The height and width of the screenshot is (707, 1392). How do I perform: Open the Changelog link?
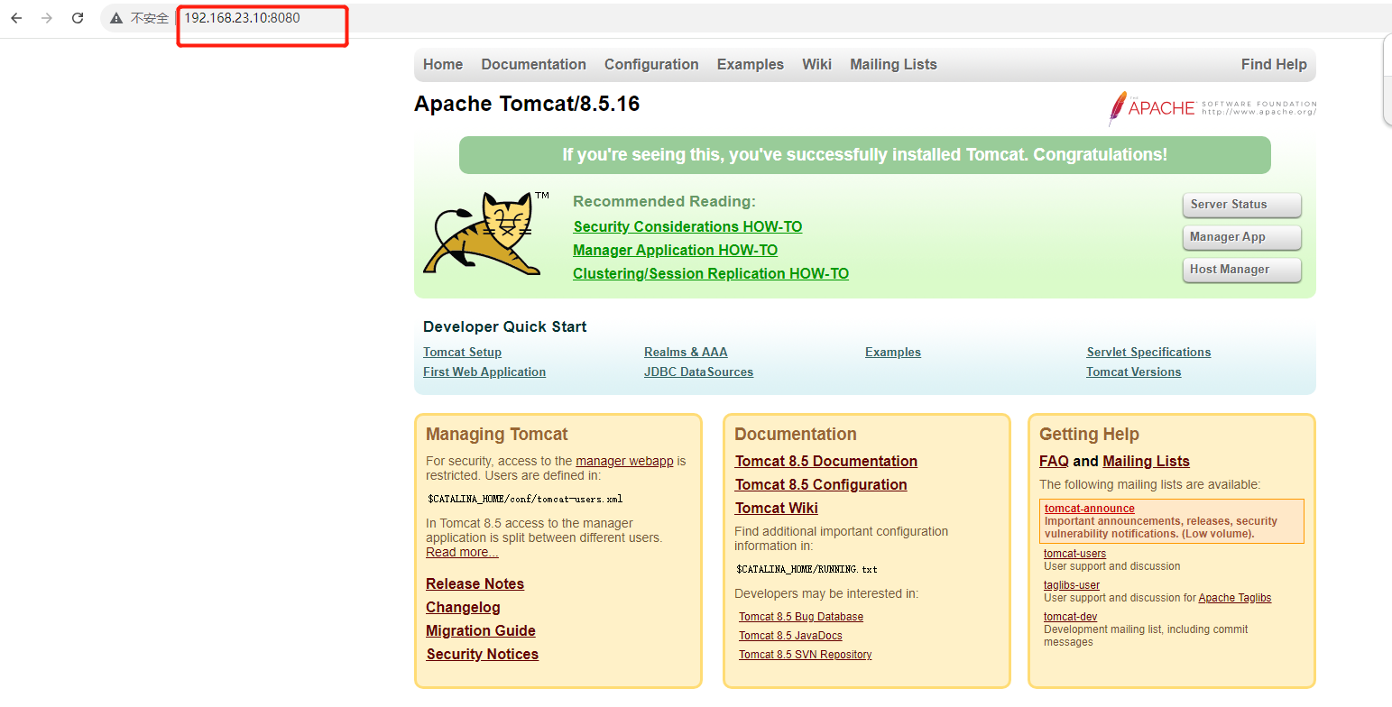(x=463, y=608)
